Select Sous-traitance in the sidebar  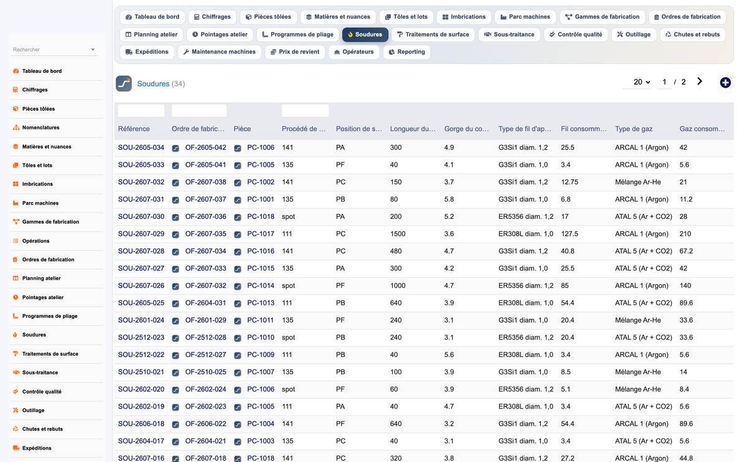tap(40, 372)
